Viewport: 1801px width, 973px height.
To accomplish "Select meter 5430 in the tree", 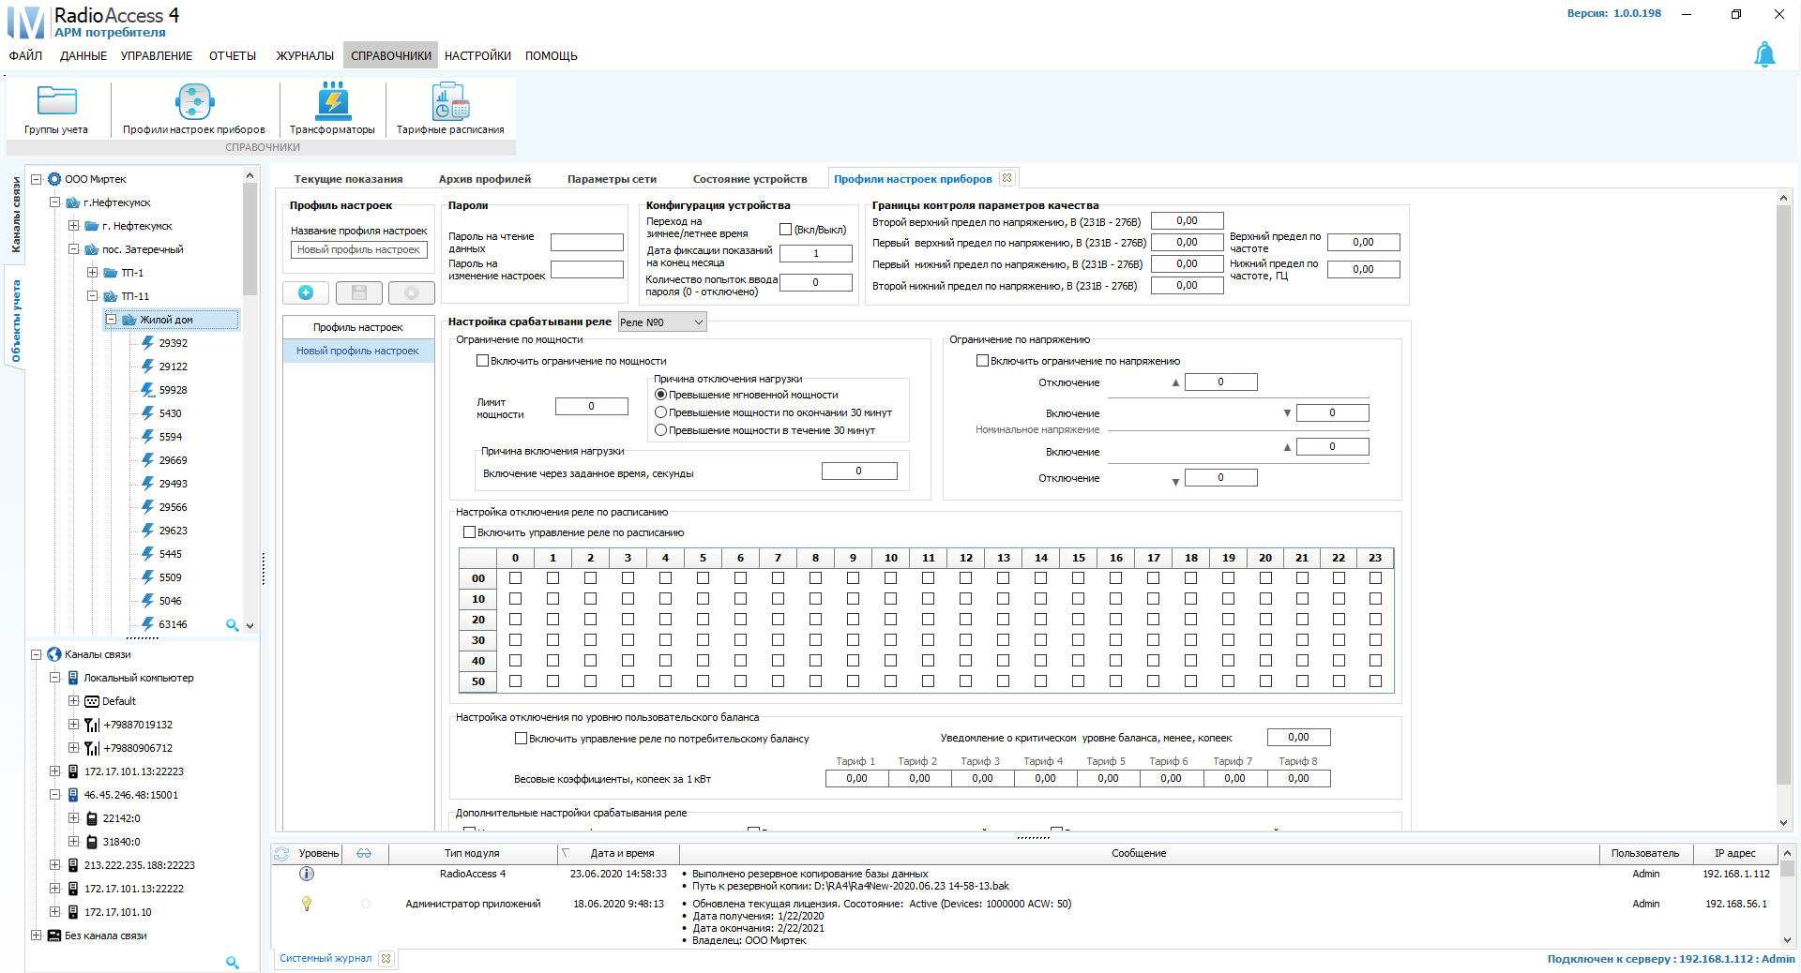I will coord(170,413).
